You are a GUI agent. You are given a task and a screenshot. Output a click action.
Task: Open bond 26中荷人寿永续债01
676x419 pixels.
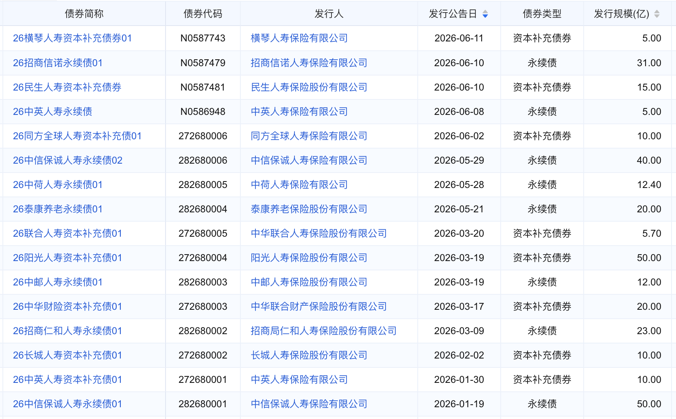coord(58,185)
